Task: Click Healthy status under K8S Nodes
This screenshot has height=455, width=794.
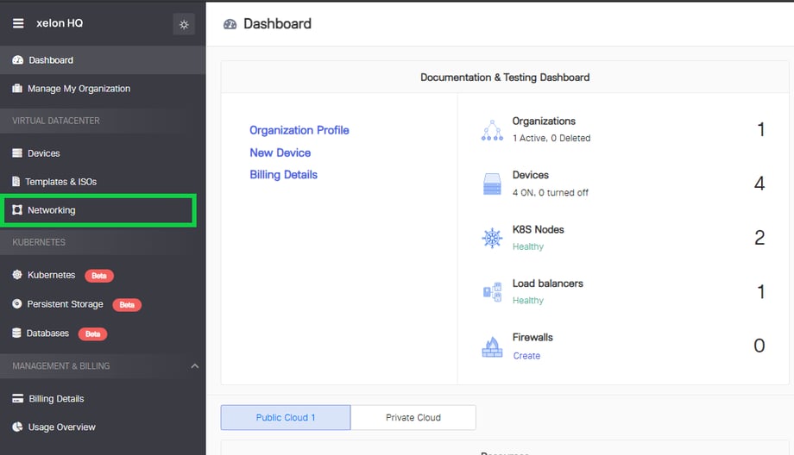Action: [528, 246]
